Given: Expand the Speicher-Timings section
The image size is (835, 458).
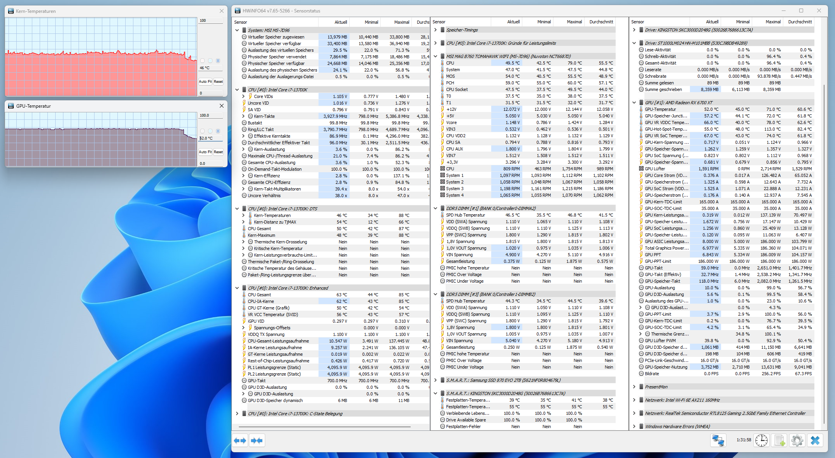Looking at the screenshot, I should pyautogui.click(x=436, y=30).
